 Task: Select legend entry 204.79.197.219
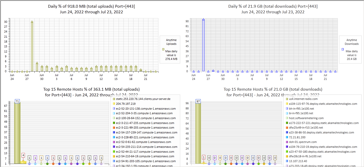point(126,104)
